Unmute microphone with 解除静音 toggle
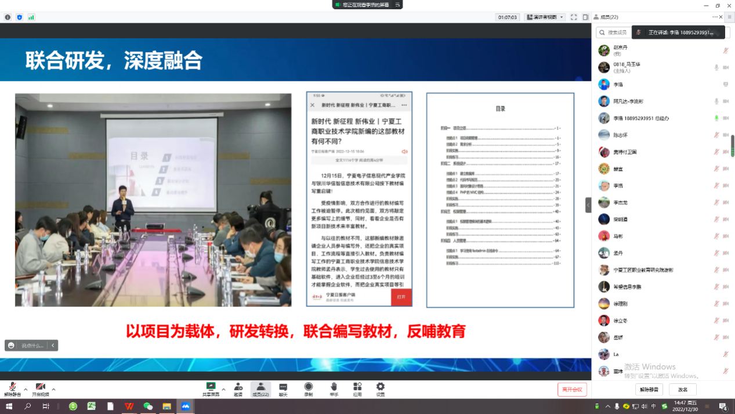The image size is (735, 414). (x=12, y=389)
